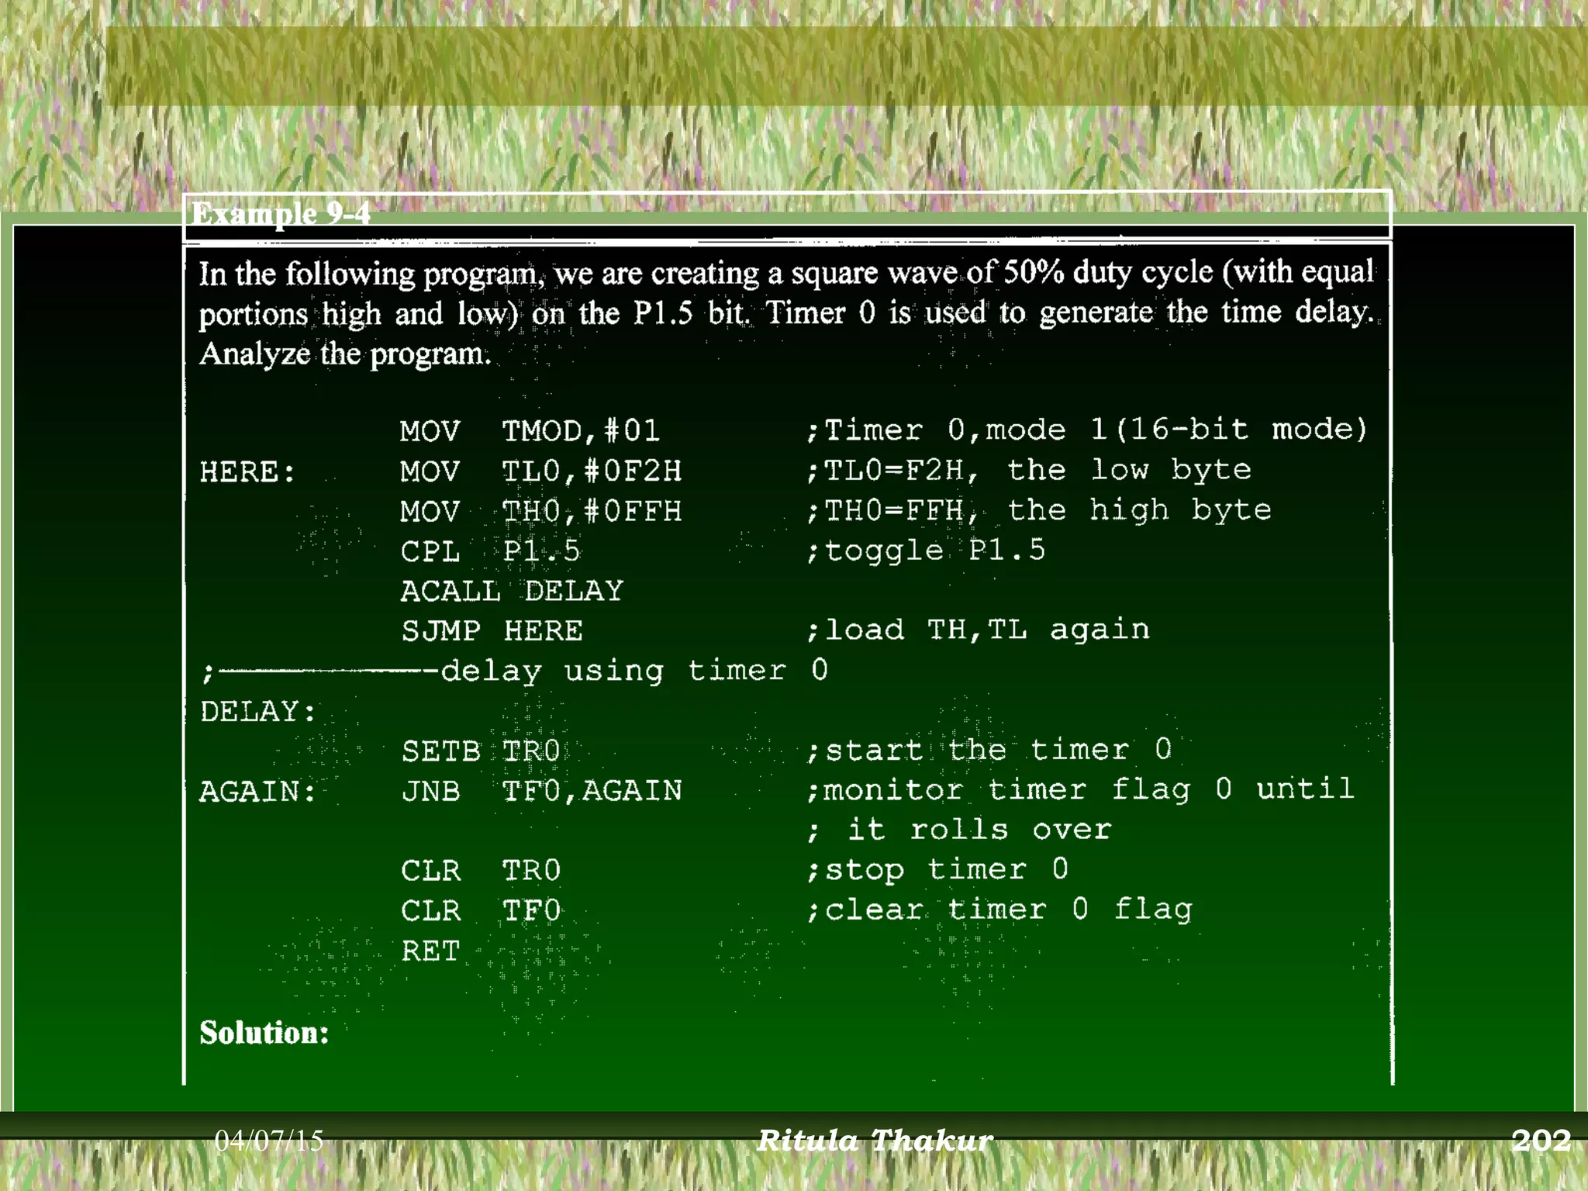Viewport: 1588px width, 1191px height.
Task: Click the 'MOV TMOD,#01' instruction line
Action: pos(530,431)
